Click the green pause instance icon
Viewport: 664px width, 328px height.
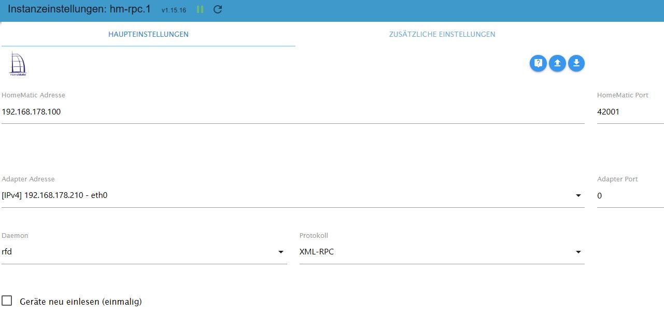coord(200,10)
